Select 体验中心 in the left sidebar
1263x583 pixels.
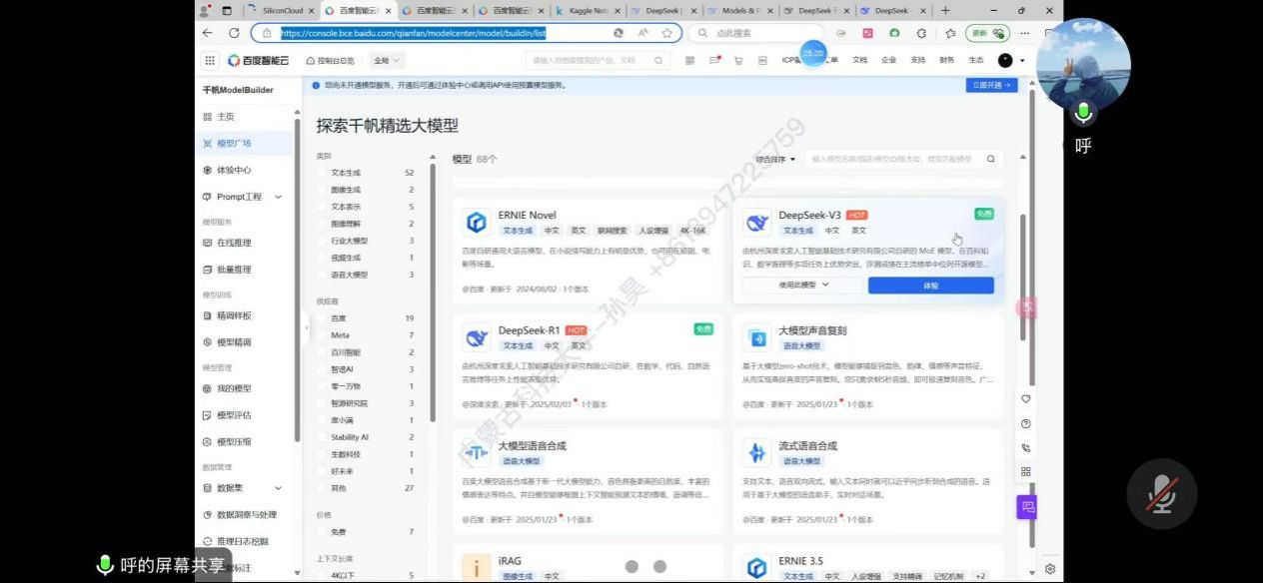233,170
